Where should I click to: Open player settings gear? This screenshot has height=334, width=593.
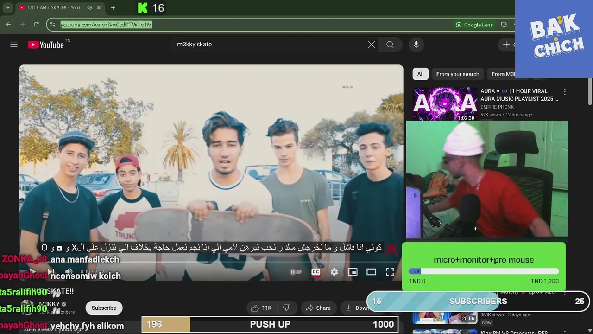[334, 272]
